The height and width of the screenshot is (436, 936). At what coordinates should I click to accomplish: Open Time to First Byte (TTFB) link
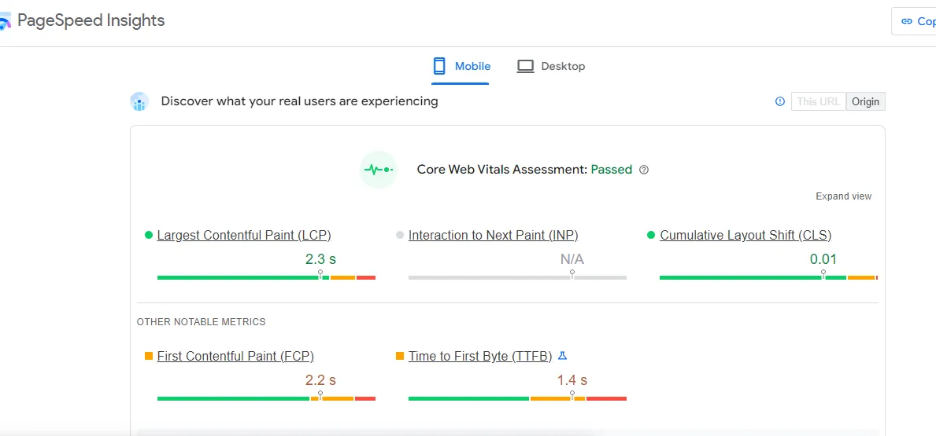(x=480, y=356)
